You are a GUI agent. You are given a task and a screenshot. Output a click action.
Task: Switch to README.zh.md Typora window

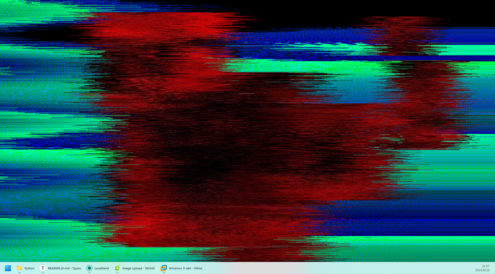(61, 268)
